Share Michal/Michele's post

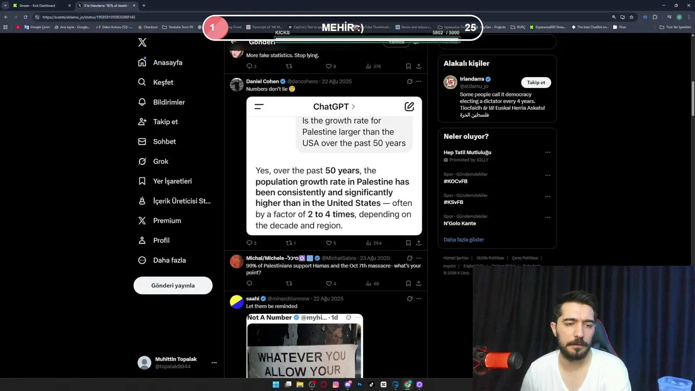(x=419, y=283)
